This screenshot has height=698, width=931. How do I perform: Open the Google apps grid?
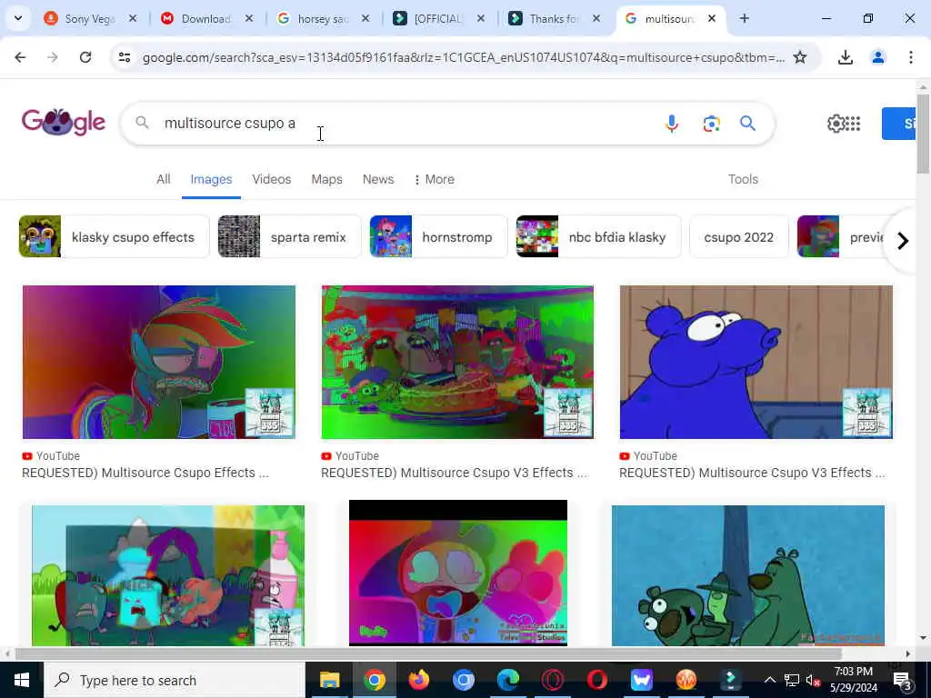coord(853,123)
